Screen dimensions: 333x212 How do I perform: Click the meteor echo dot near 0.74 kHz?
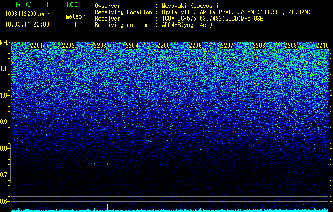[x=107, y=164]
